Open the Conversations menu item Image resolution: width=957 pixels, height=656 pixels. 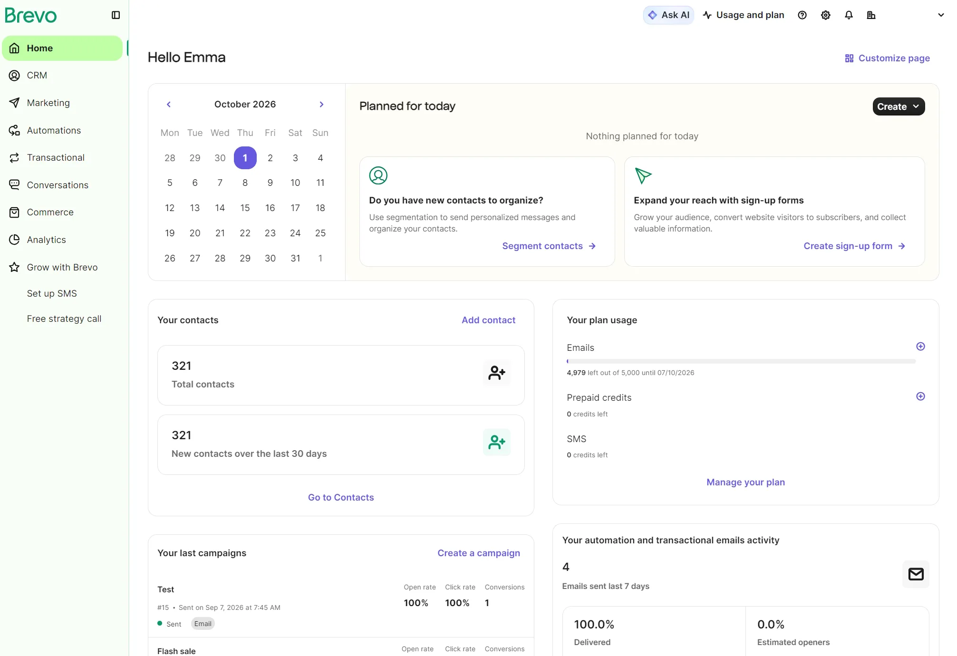[62, 185]
